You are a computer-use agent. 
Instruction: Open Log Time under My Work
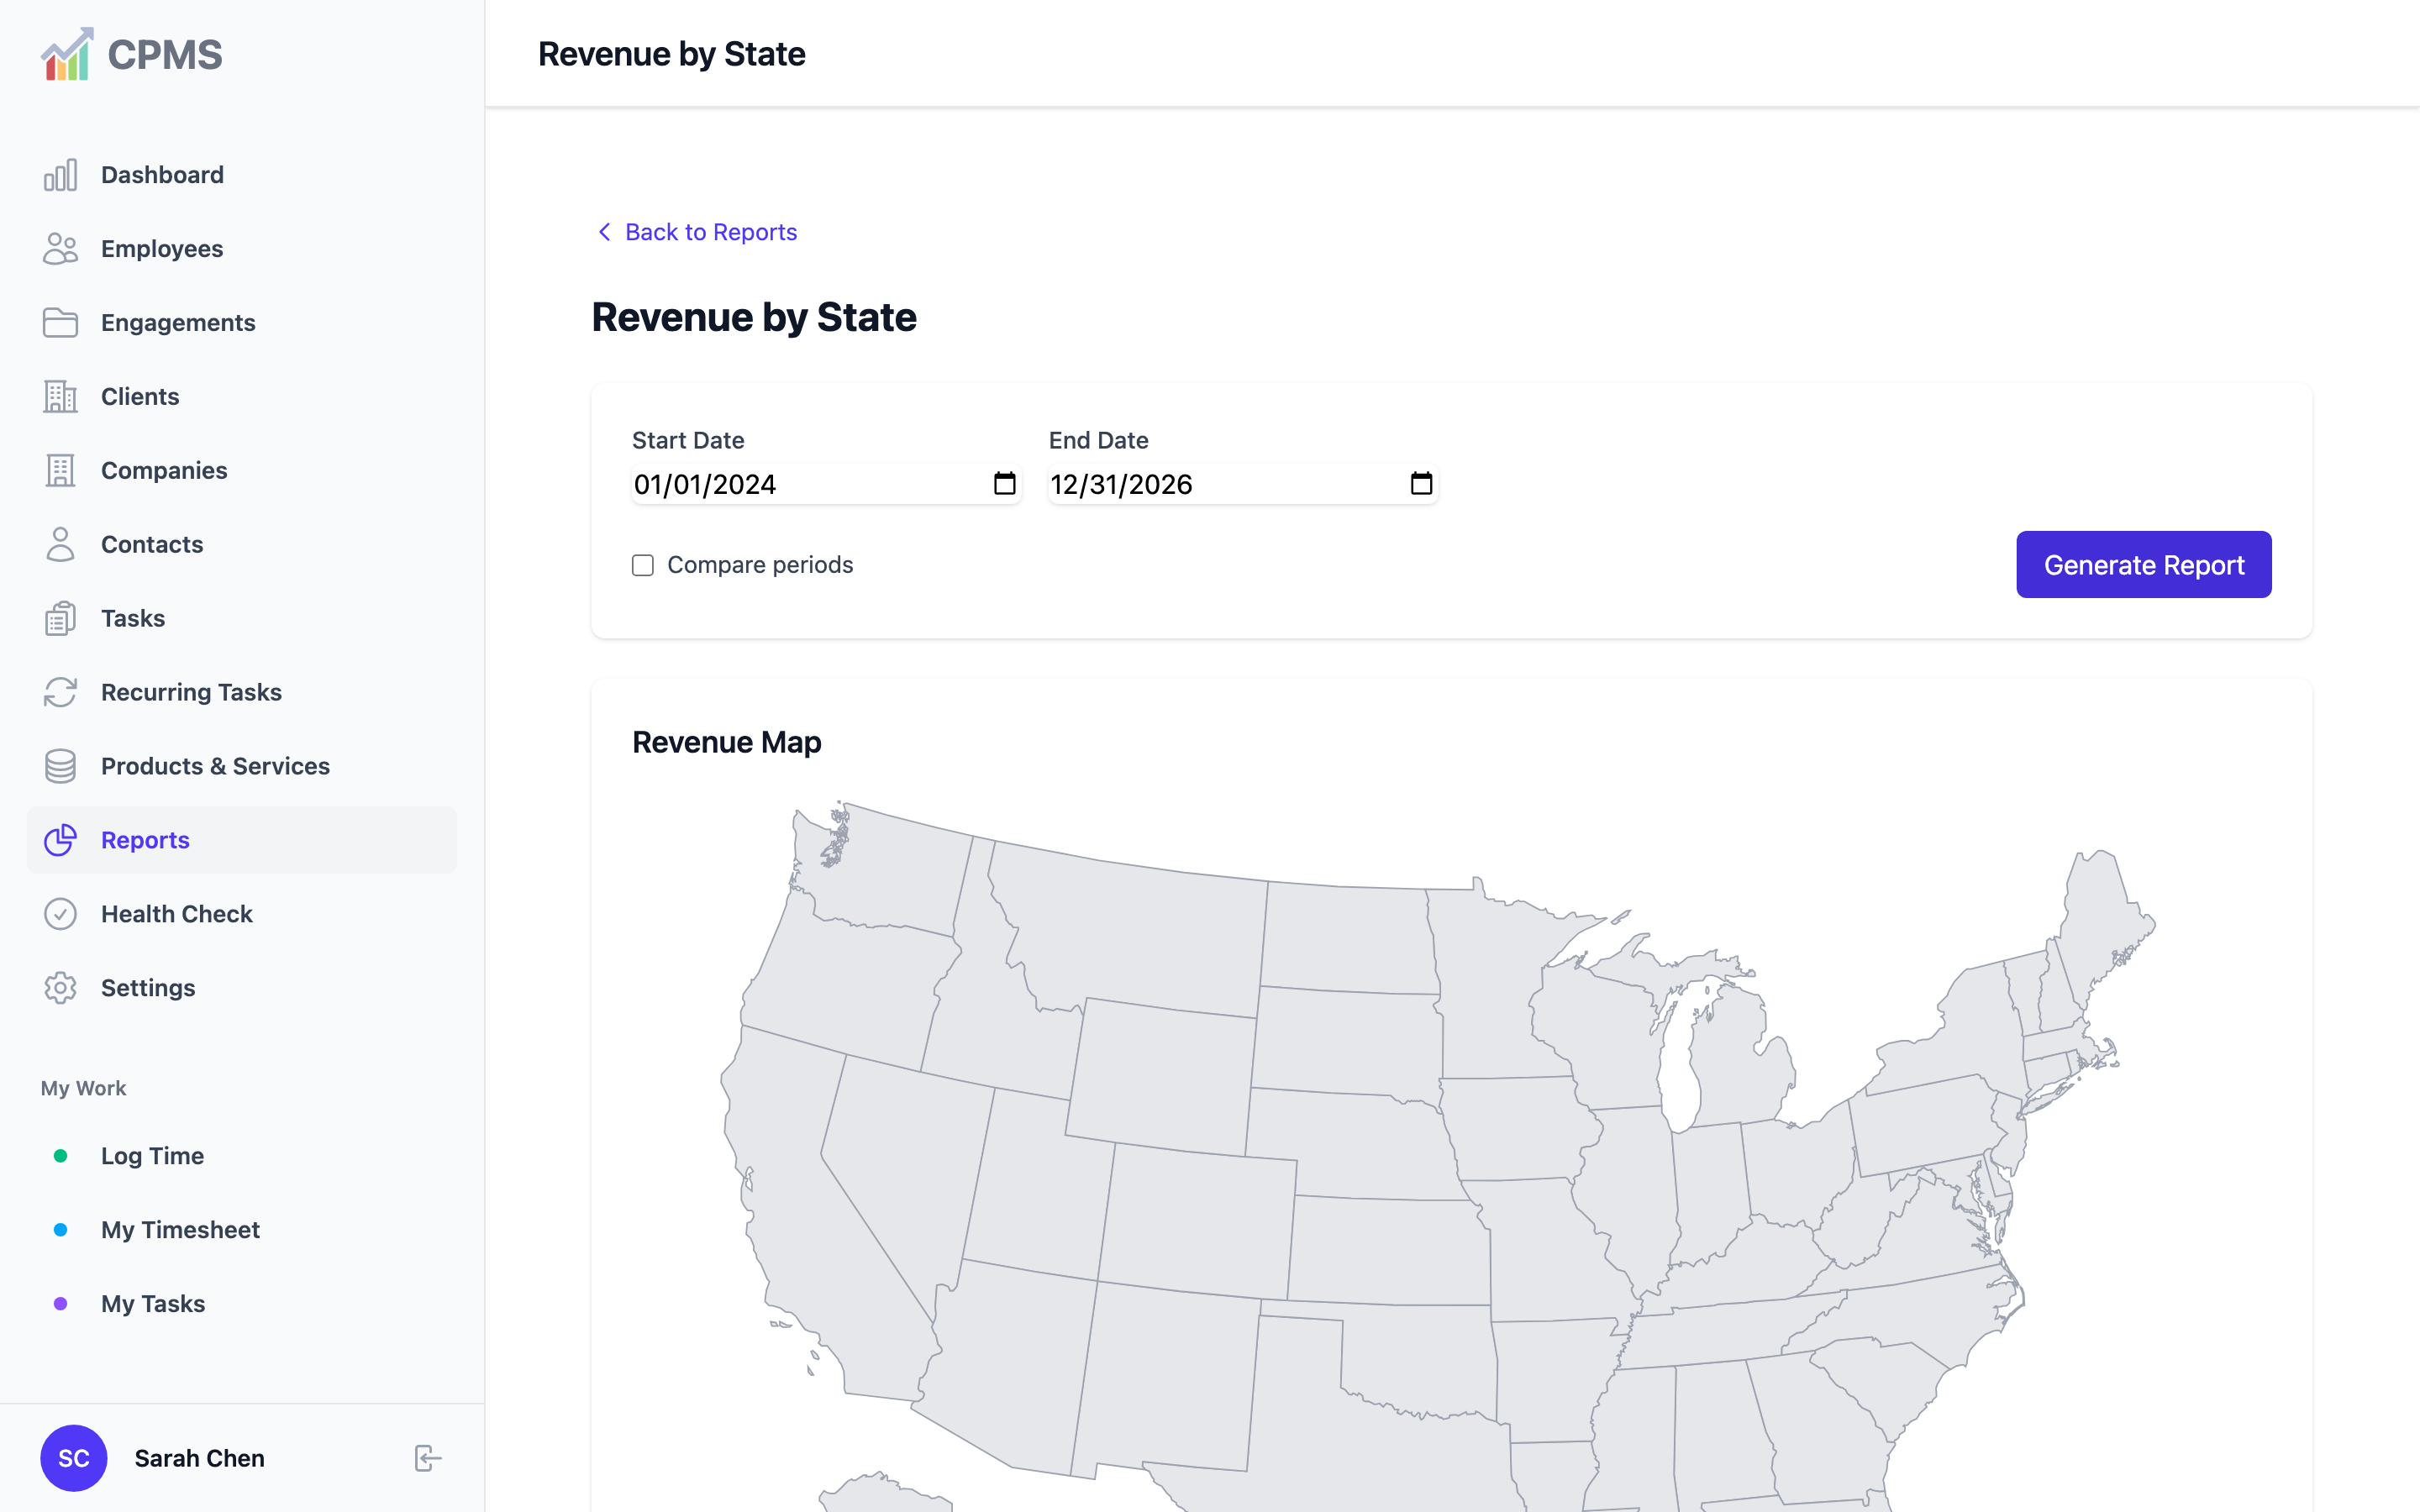click(241, 1156)
